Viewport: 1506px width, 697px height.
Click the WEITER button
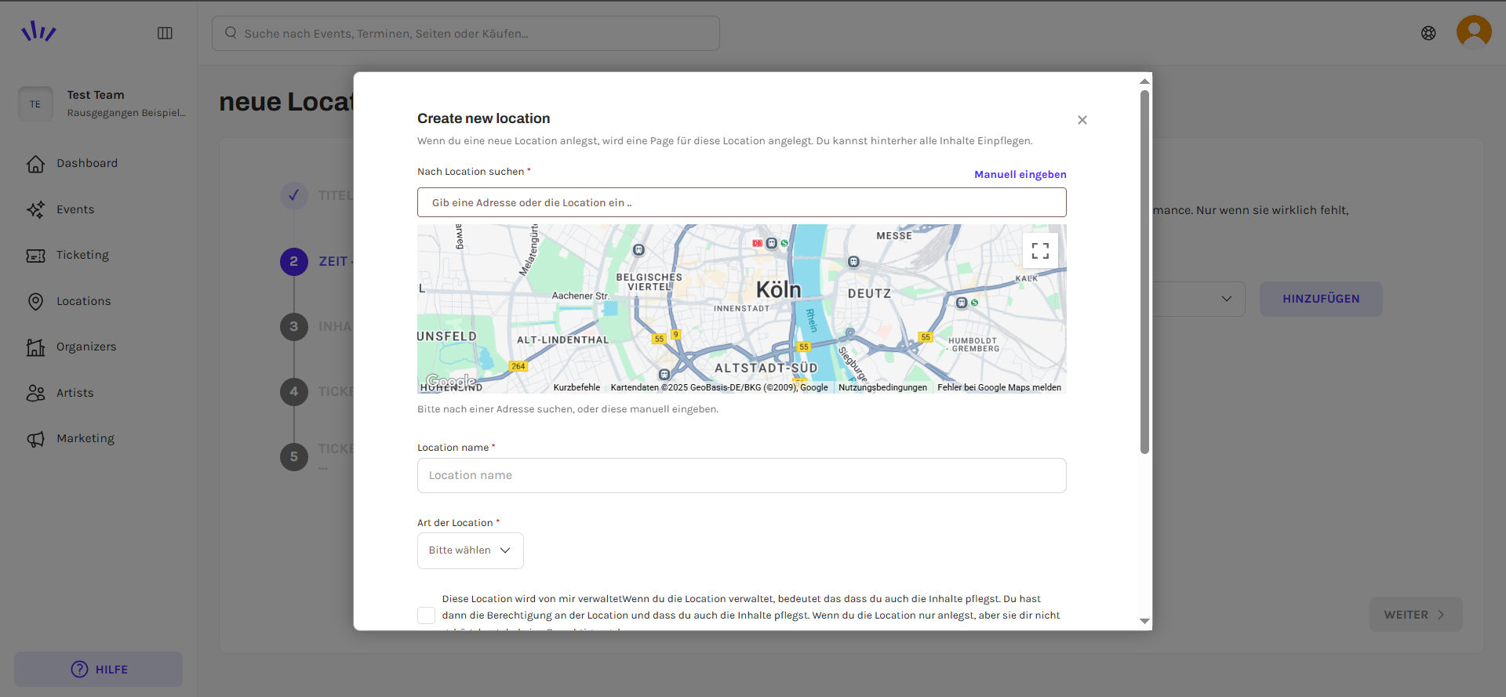pyautogui.click(x=1416, y=615)
